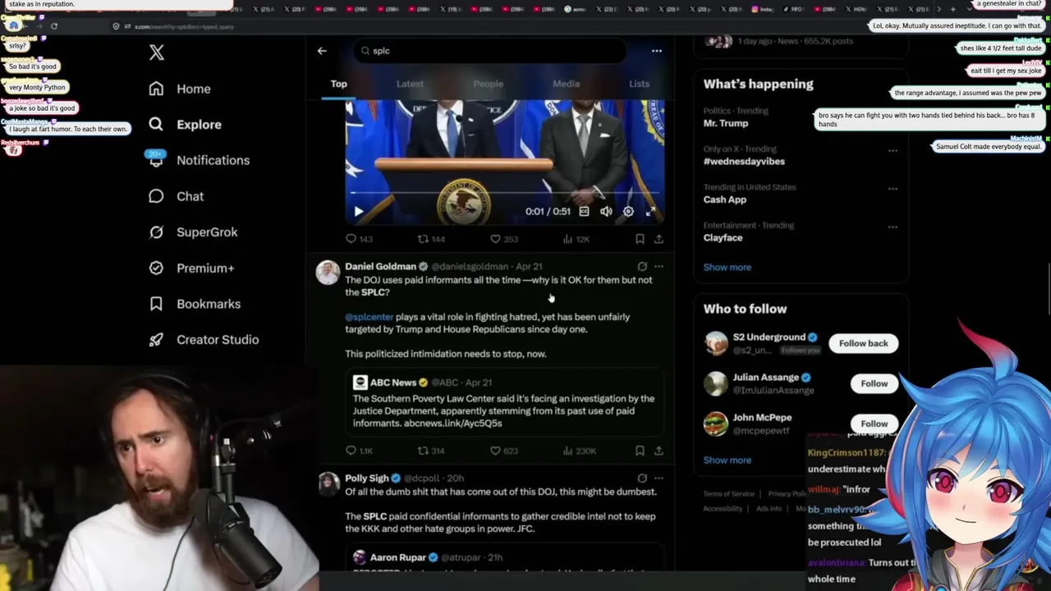Open more options for Cash App trend

[893, 189]
